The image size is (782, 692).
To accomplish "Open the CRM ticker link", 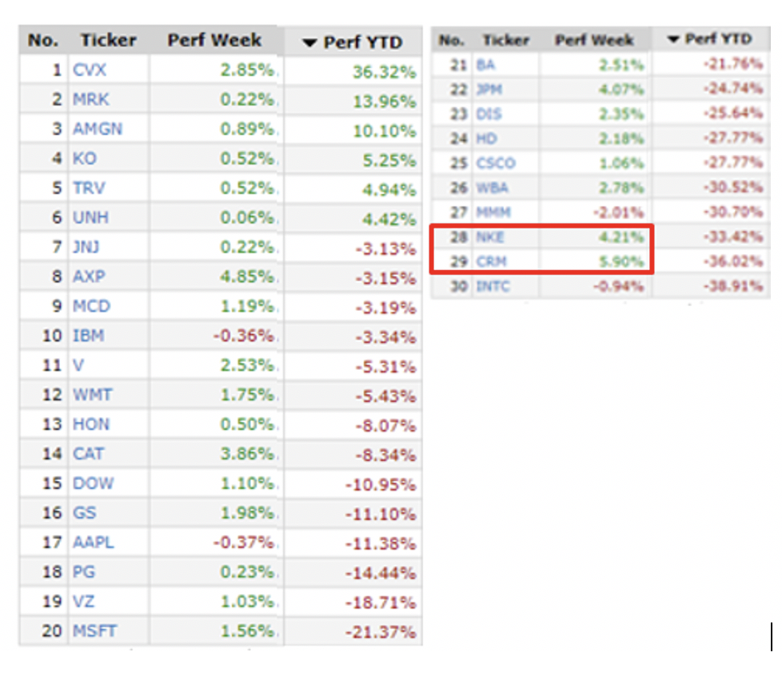I will click(x=491, y=261).
